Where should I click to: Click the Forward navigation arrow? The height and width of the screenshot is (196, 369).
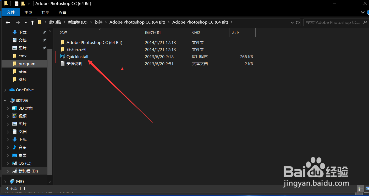point(18,23)
